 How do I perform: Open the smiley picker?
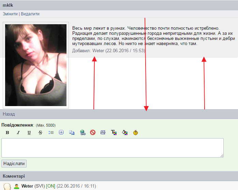tap(136, 132)
